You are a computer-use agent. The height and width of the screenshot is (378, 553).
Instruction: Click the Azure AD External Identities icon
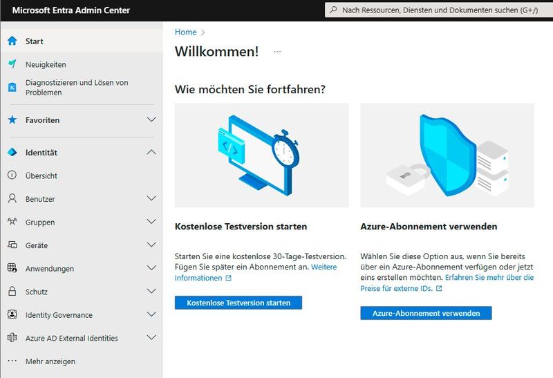point(12,338)
